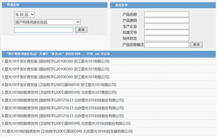This screenshot has height=137, width=217.
Task: Open the 国产特殊用途化妆品 dropdown
Action: coord(47,22)
